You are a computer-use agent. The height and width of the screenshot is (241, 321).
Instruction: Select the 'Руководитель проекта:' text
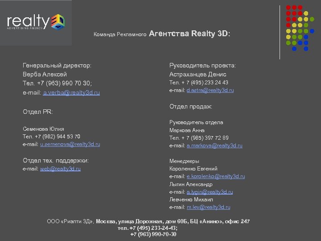pyautogui.click(x=202, y=66)
